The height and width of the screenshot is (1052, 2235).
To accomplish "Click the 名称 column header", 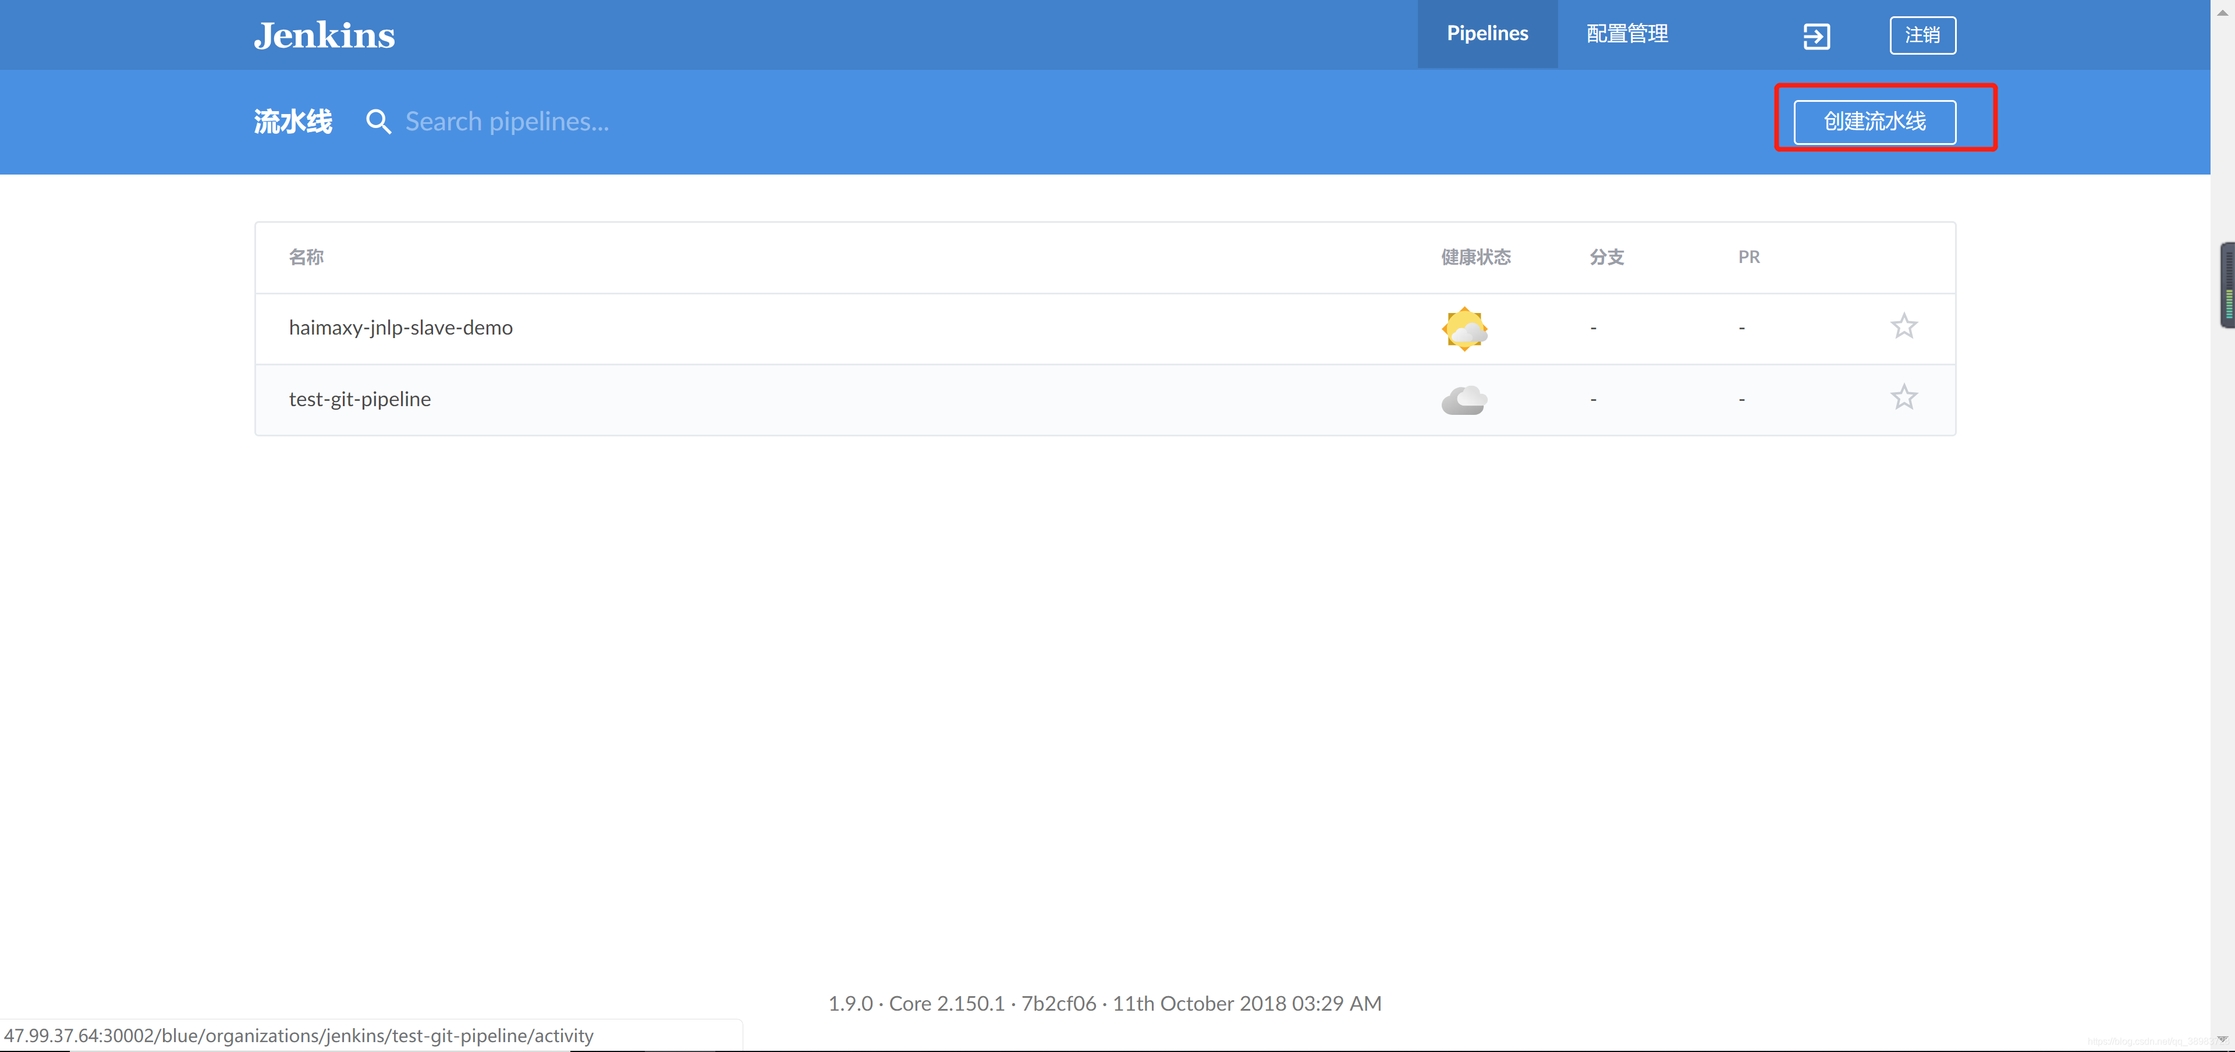I will click(x=306, y=258).
